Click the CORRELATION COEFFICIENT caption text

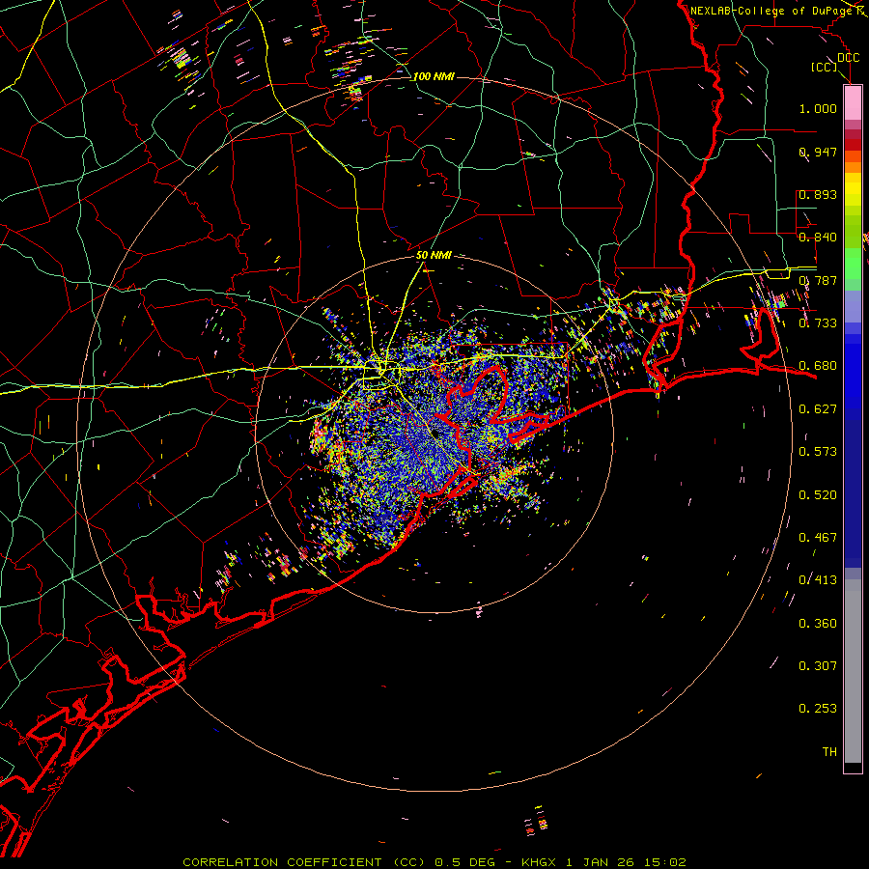pos(285,862)
